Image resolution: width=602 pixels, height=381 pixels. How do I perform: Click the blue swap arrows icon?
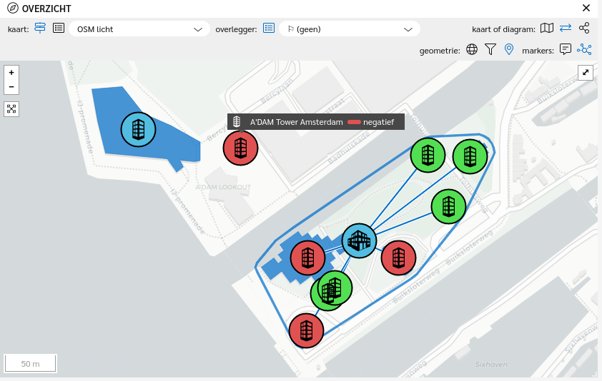click(x=566, y=29)
